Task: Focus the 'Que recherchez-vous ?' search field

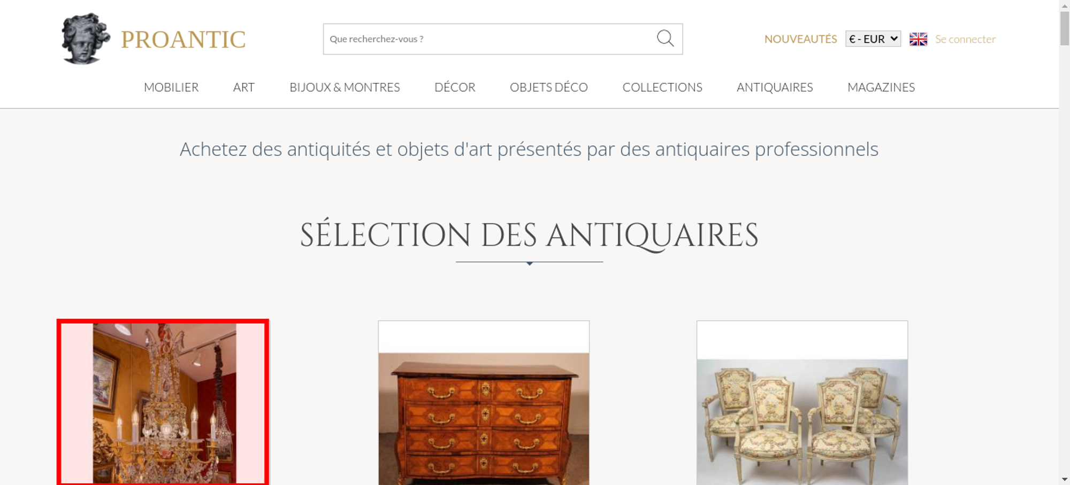Action: [x=489, y=39]
